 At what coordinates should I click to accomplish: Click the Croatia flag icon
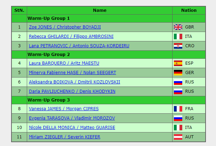tap(178, 46)
